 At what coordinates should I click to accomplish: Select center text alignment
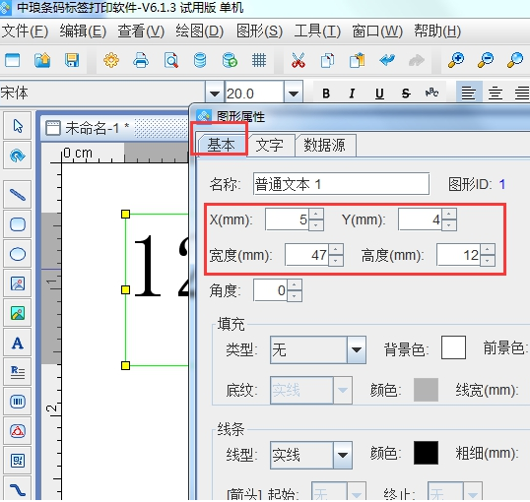(496, 93)
